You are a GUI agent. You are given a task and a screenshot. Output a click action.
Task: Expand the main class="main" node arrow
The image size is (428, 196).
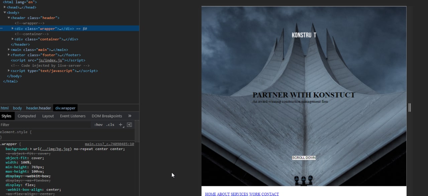(x=9, y=50)
